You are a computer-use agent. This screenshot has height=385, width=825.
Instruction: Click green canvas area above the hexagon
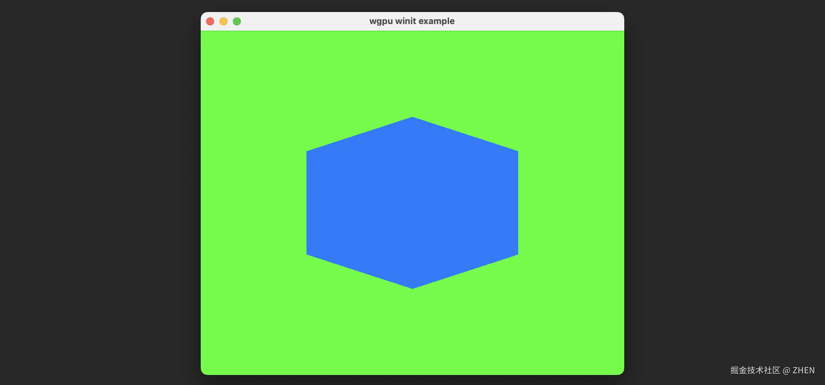pyautogui.click(x=412, y=74)
